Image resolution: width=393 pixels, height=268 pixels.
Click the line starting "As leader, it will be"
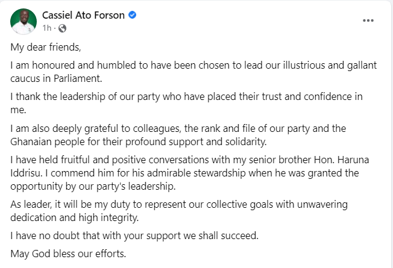pyautogui.click(x=179, y=205)
